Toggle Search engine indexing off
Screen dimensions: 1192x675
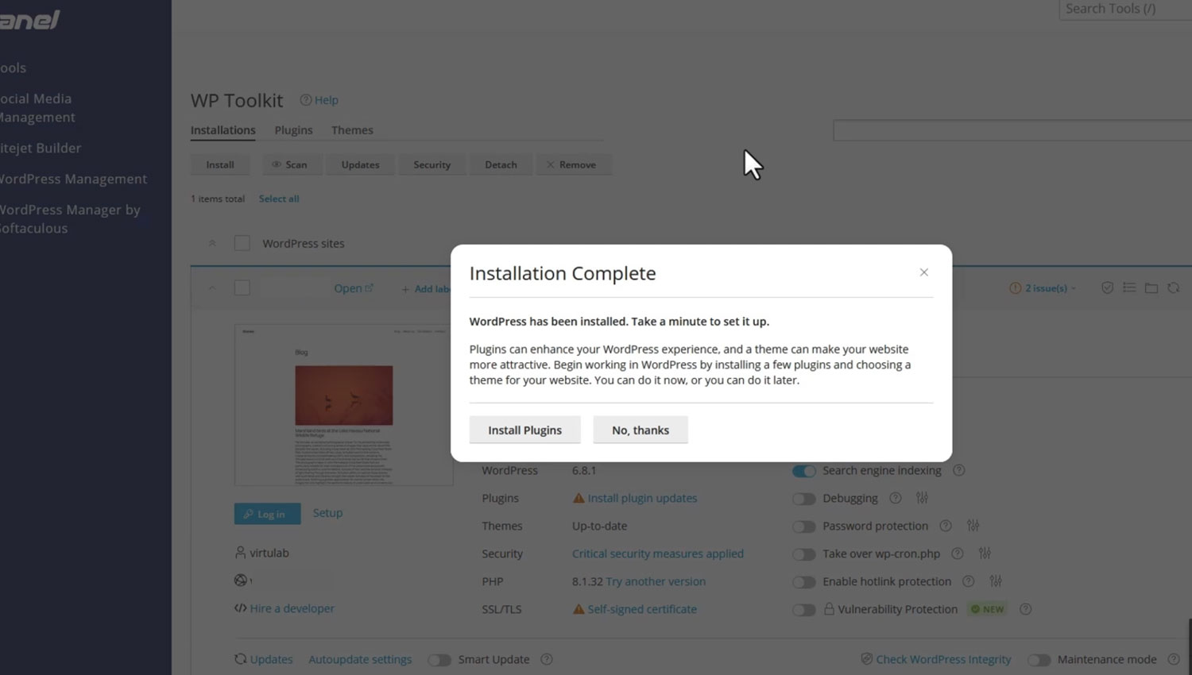coord(803,471)
